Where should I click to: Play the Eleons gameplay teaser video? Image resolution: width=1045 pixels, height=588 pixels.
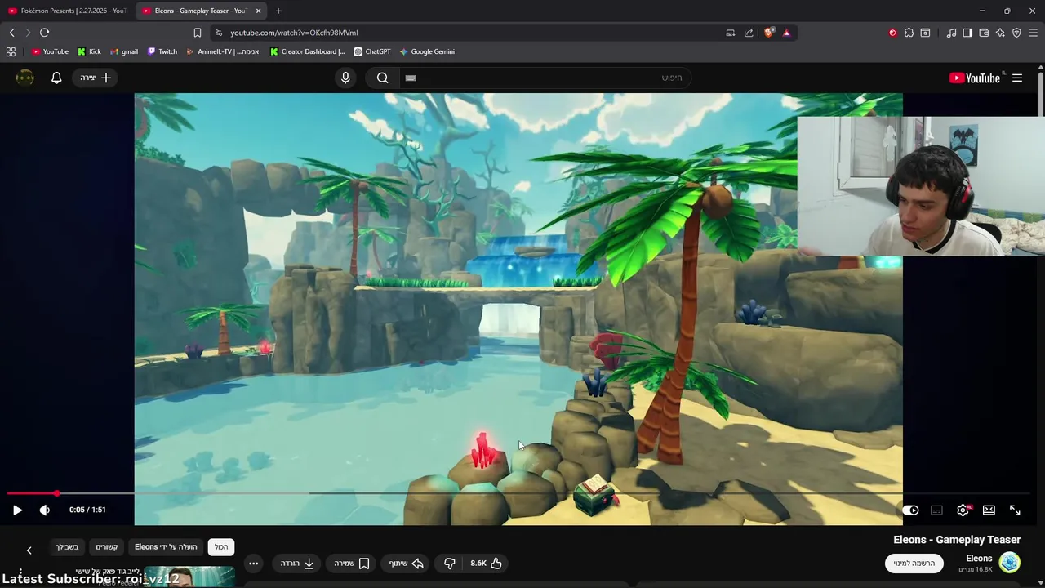click(x=17, y=510)
